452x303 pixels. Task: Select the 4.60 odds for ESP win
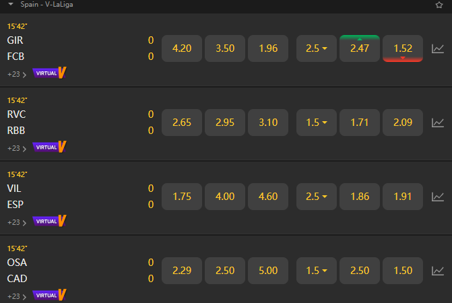(x=268, y=197)
